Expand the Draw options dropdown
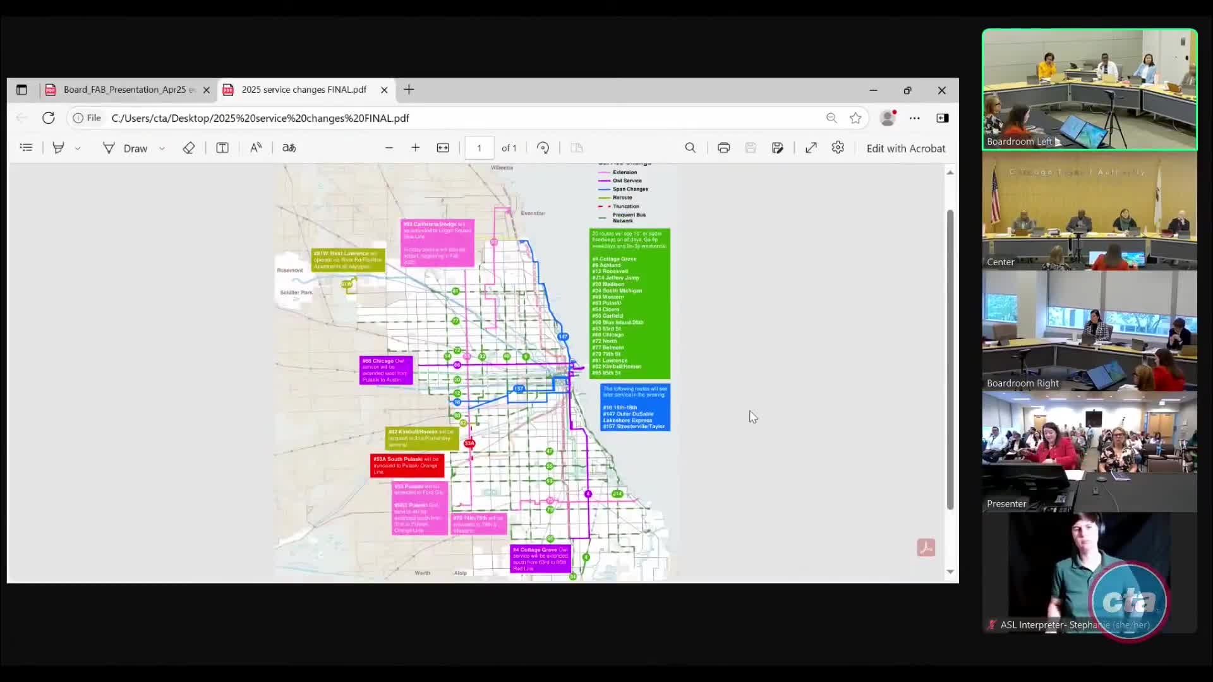The width and height of the screenshot is (1213, 682). click(x=162, y=148)
